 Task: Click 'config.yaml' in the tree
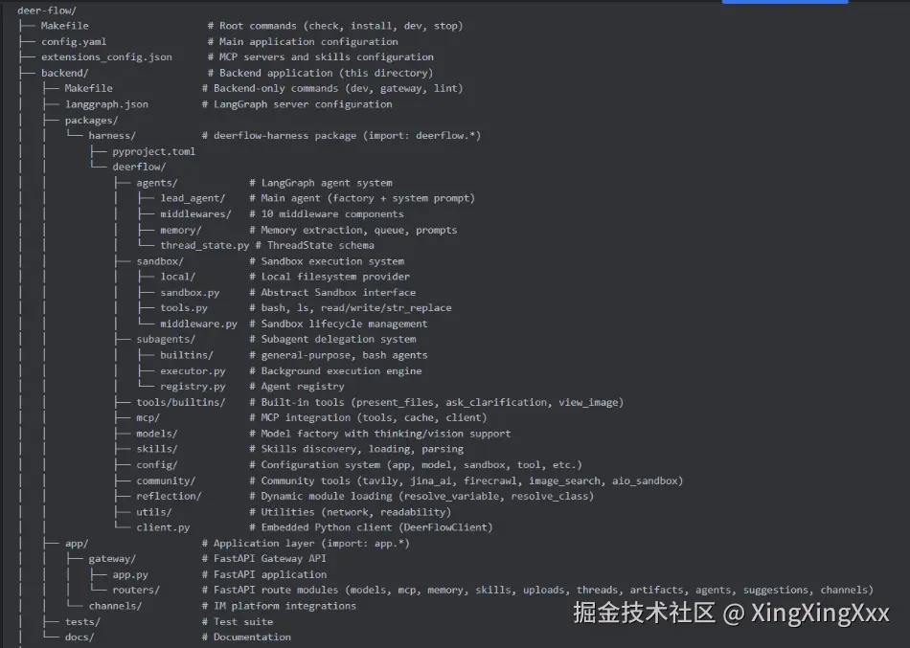click(x=74, y=42)
